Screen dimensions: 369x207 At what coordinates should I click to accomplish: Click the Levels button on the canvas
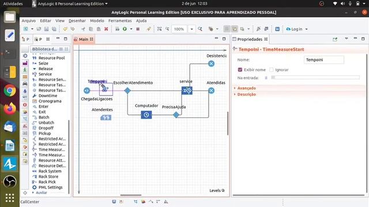(x=217, y=190)
